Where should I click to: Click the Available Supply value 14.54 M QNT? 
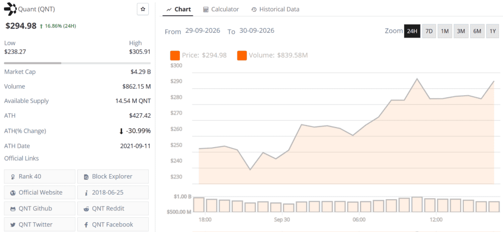pyautogui.click(x=133, y=101)
